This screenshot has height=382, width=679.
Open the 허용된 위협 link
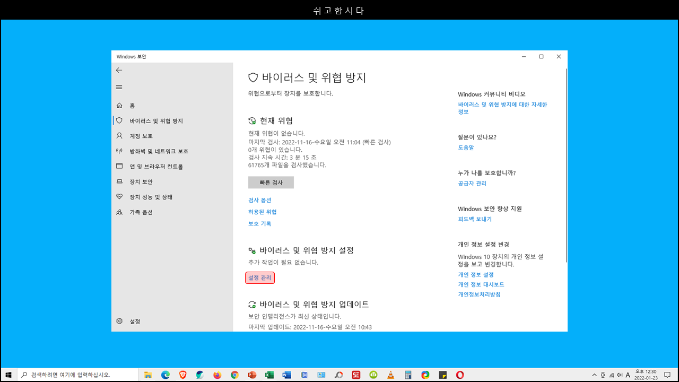click(x=263, y=212)
